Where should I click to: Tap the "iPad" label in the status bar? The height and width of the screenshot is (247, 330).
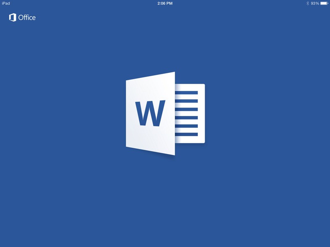6,3
